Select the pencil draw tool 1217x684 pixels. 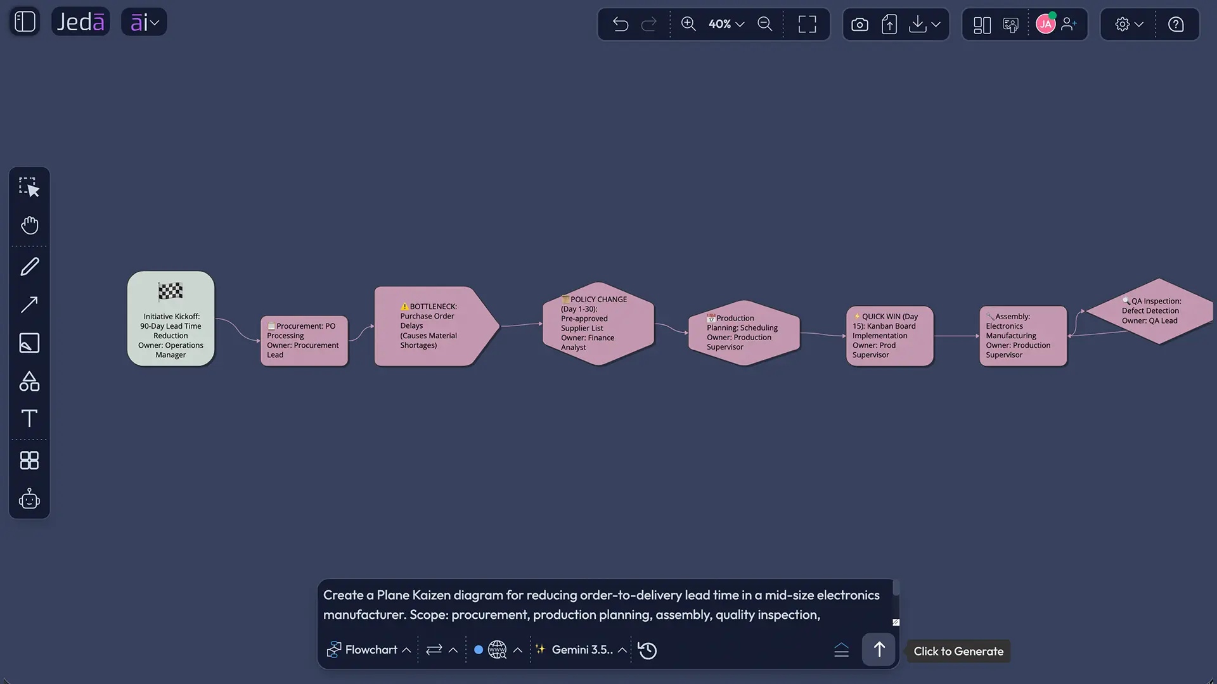pyautogui.click(x=29, y=267)
